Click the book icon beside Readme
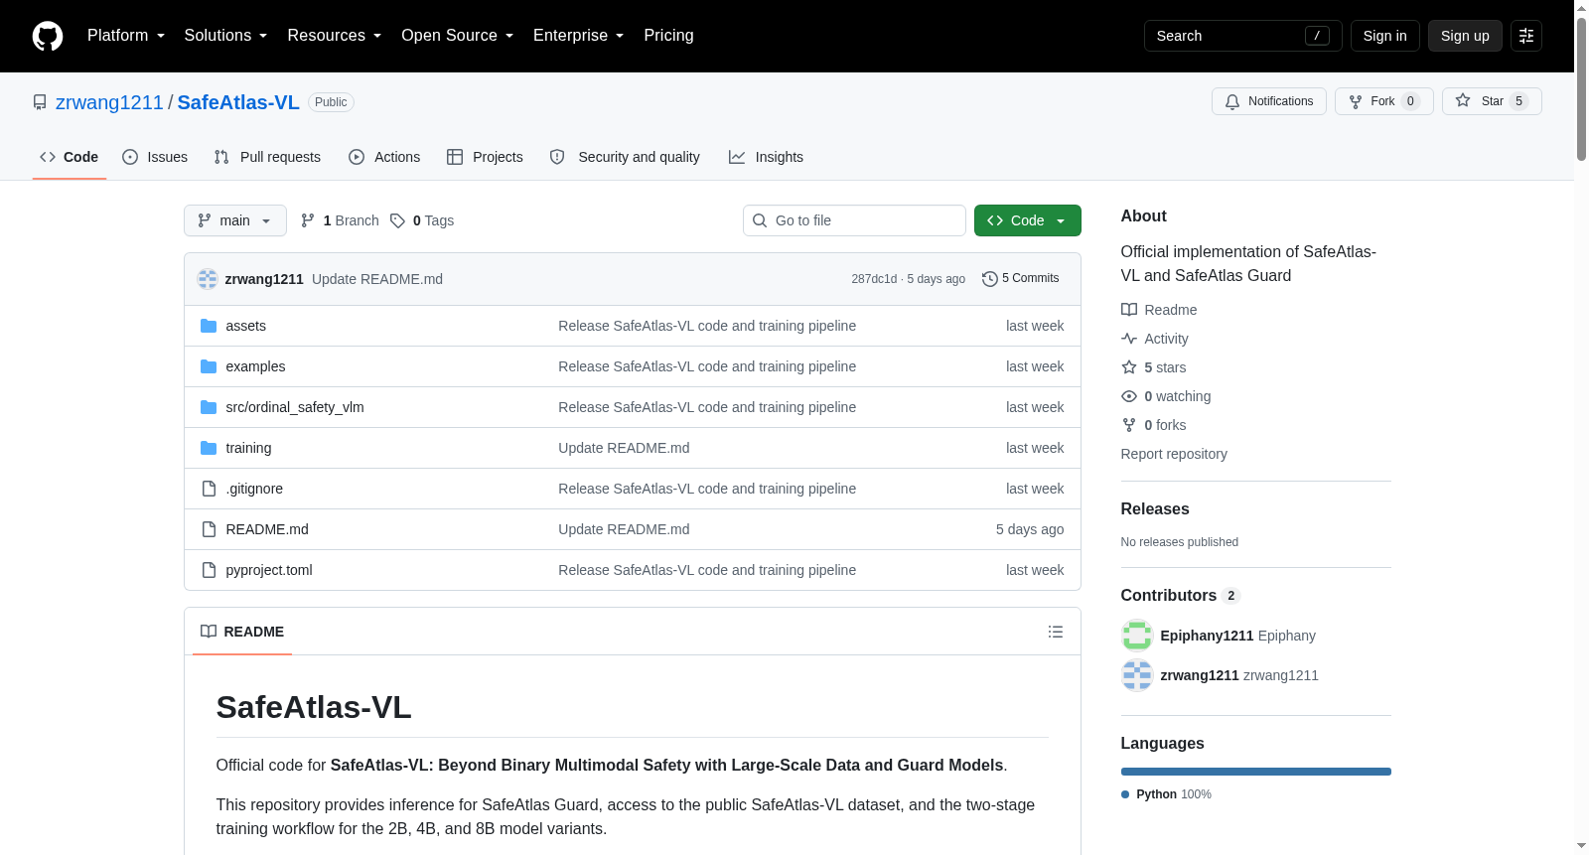 (1129, 310)
